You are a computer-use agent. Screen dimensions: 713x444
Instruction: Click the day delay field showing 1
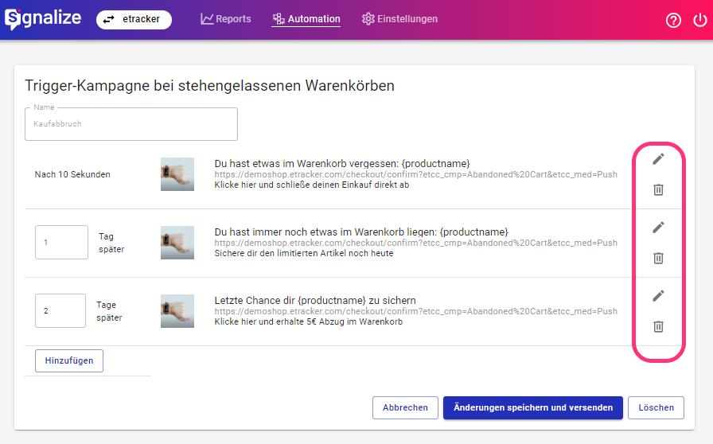coord(61,243)
